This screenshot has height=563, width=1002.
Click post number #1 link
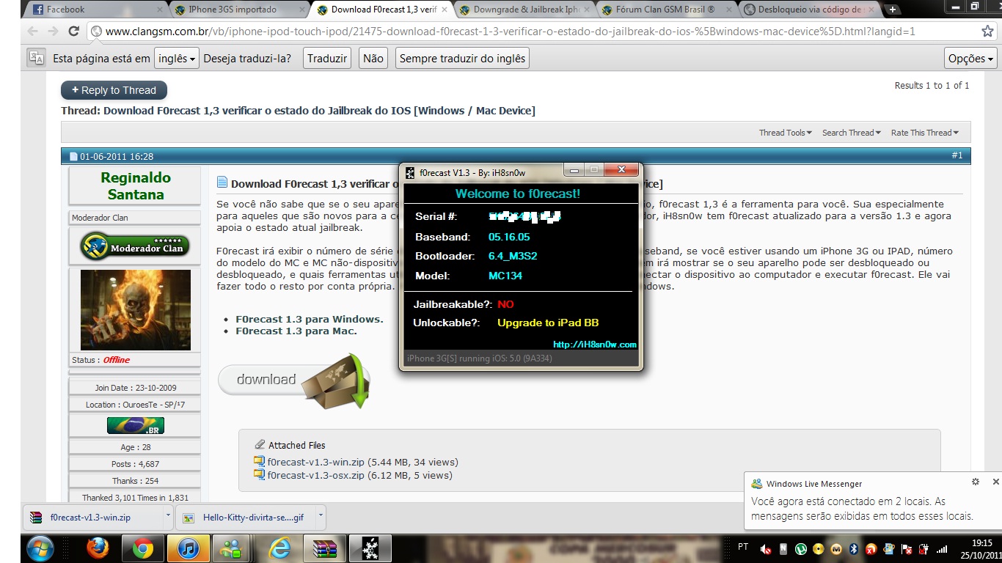[x=957, y=155]
